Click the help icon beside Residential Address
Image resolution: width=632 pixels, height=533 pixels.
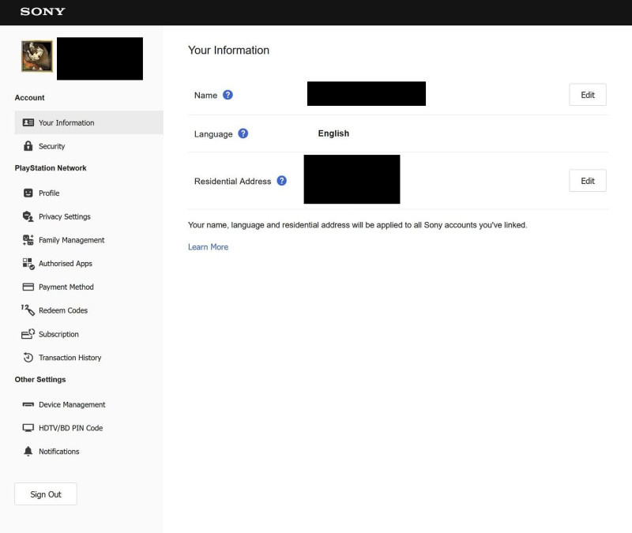pos(282,181)
